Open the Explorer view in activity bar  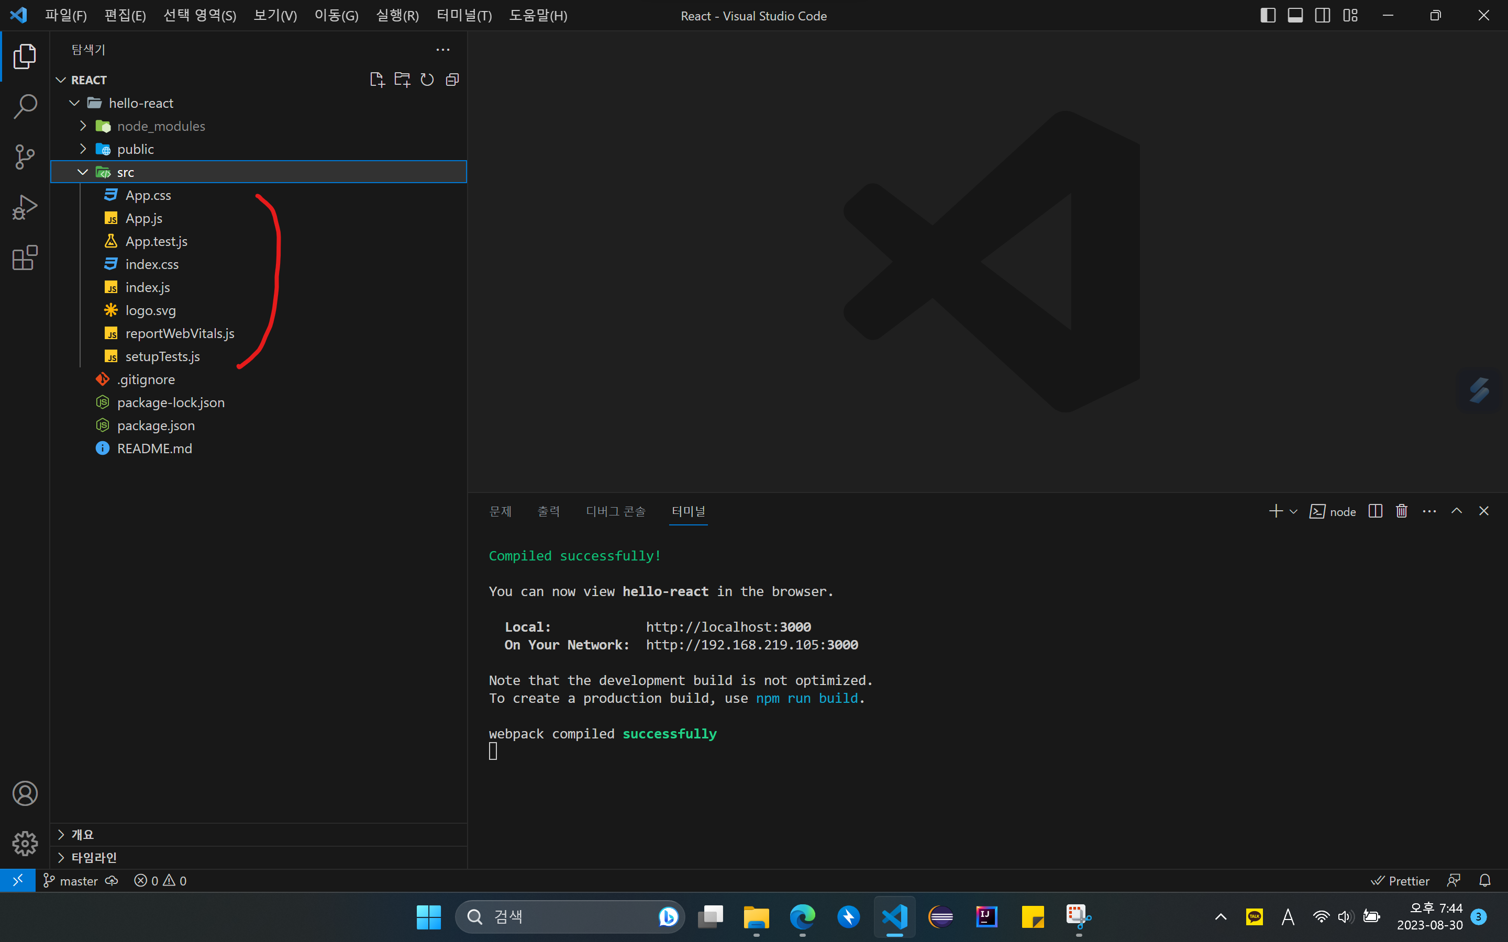[x=25, y=56]
